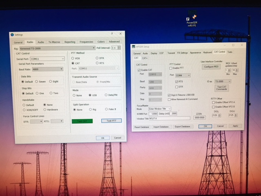Choose Data/Pkt mode radio button
261x196 pixels.
pos(106,96)
